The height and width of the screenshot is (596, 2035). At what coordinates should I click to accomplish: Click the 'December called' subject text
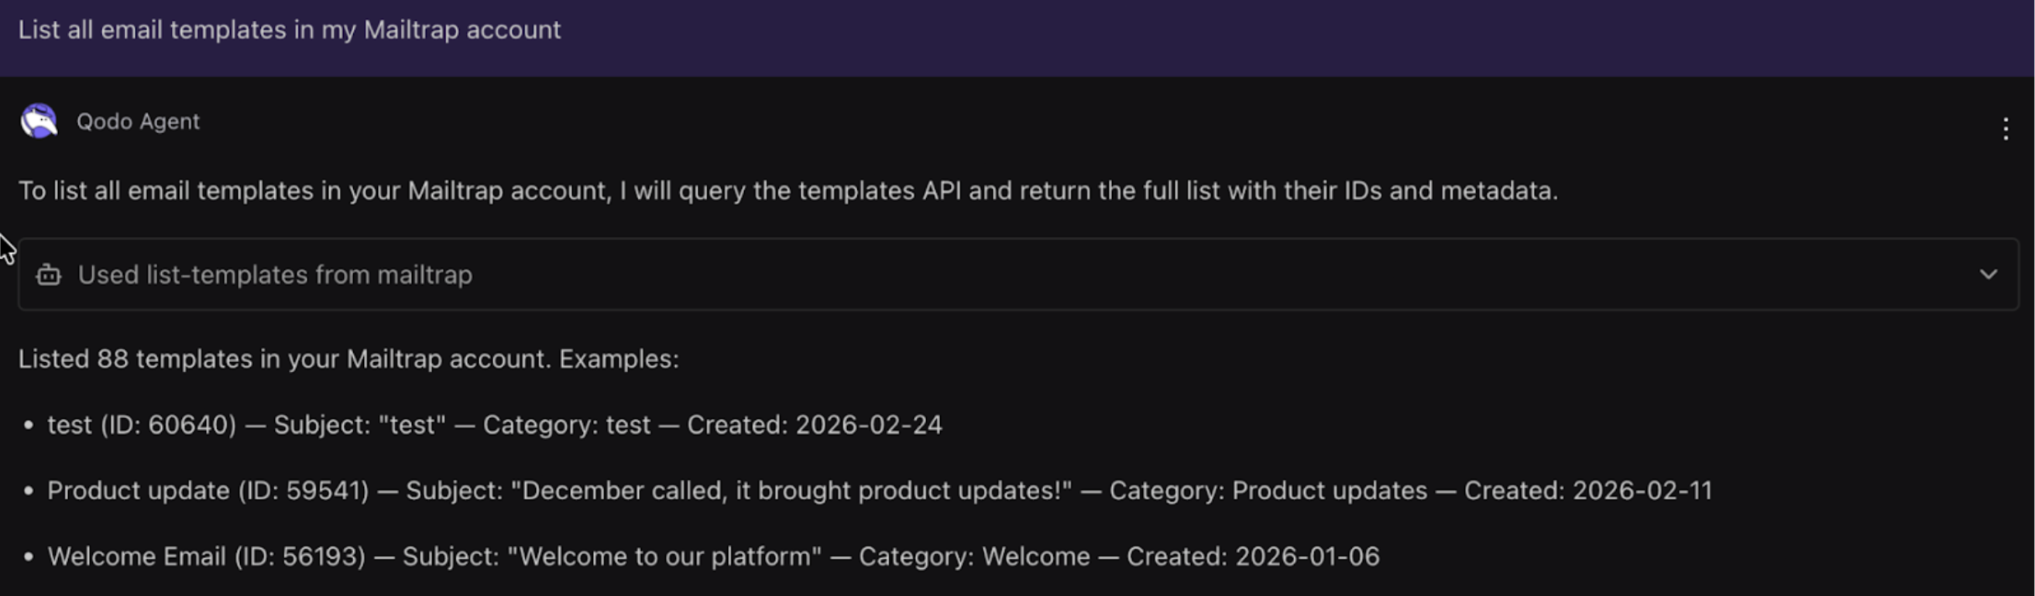click(x=791, y=491)
